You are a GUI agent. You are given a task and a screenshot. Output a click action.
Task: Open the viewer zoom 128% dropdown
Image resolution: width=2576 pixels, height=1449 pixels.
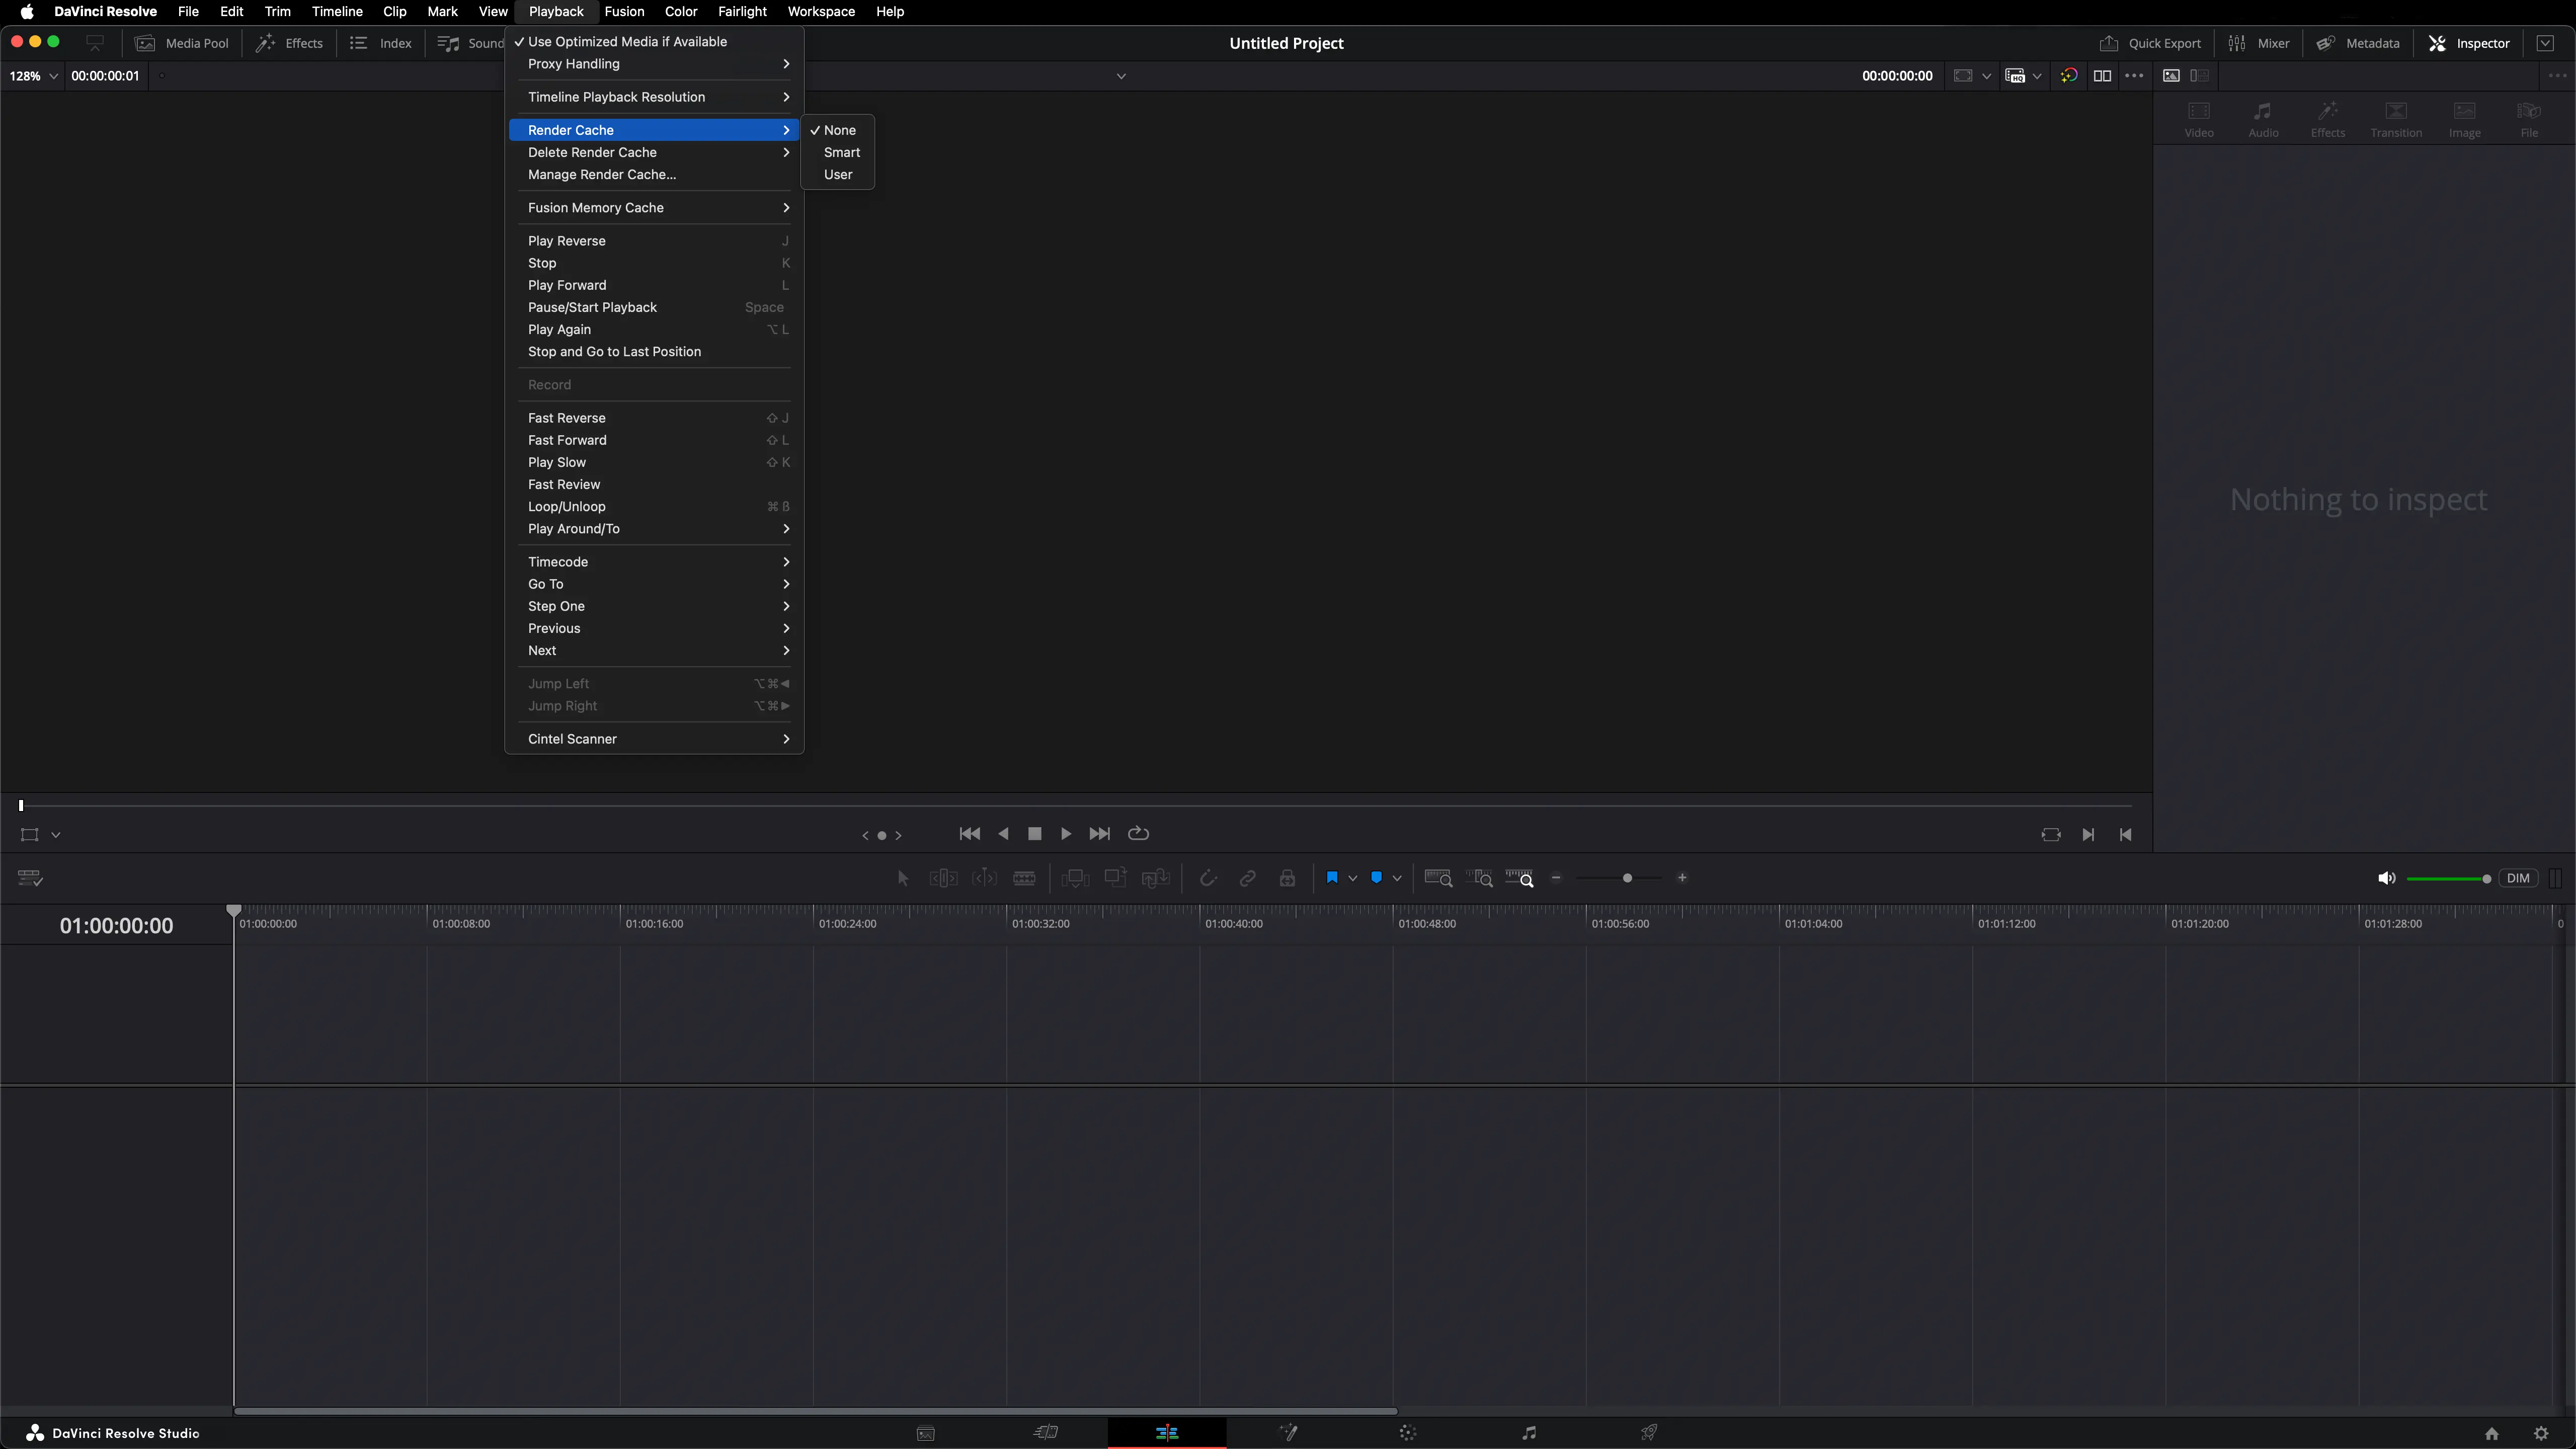tap(33, 76)
